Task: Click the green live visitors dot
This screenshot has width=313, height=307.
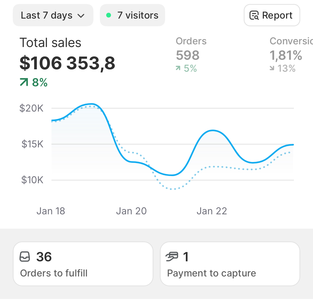Action: point(108,15)
